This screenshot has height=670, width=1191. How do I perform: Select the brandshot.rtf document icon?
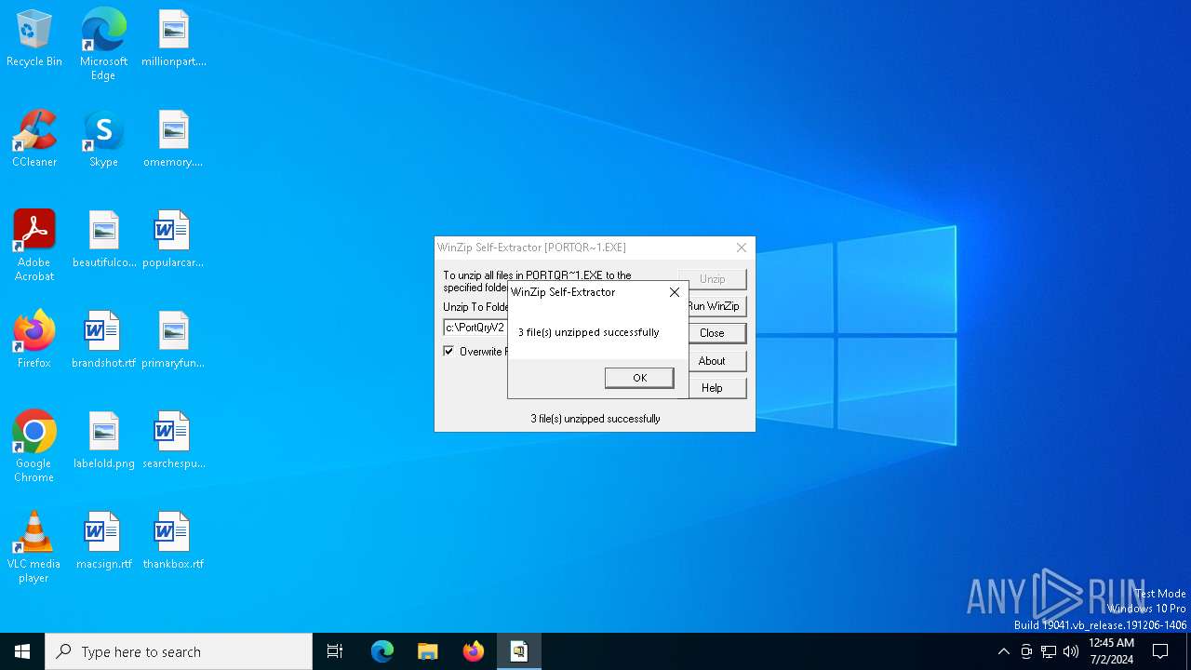click(103, 340)
